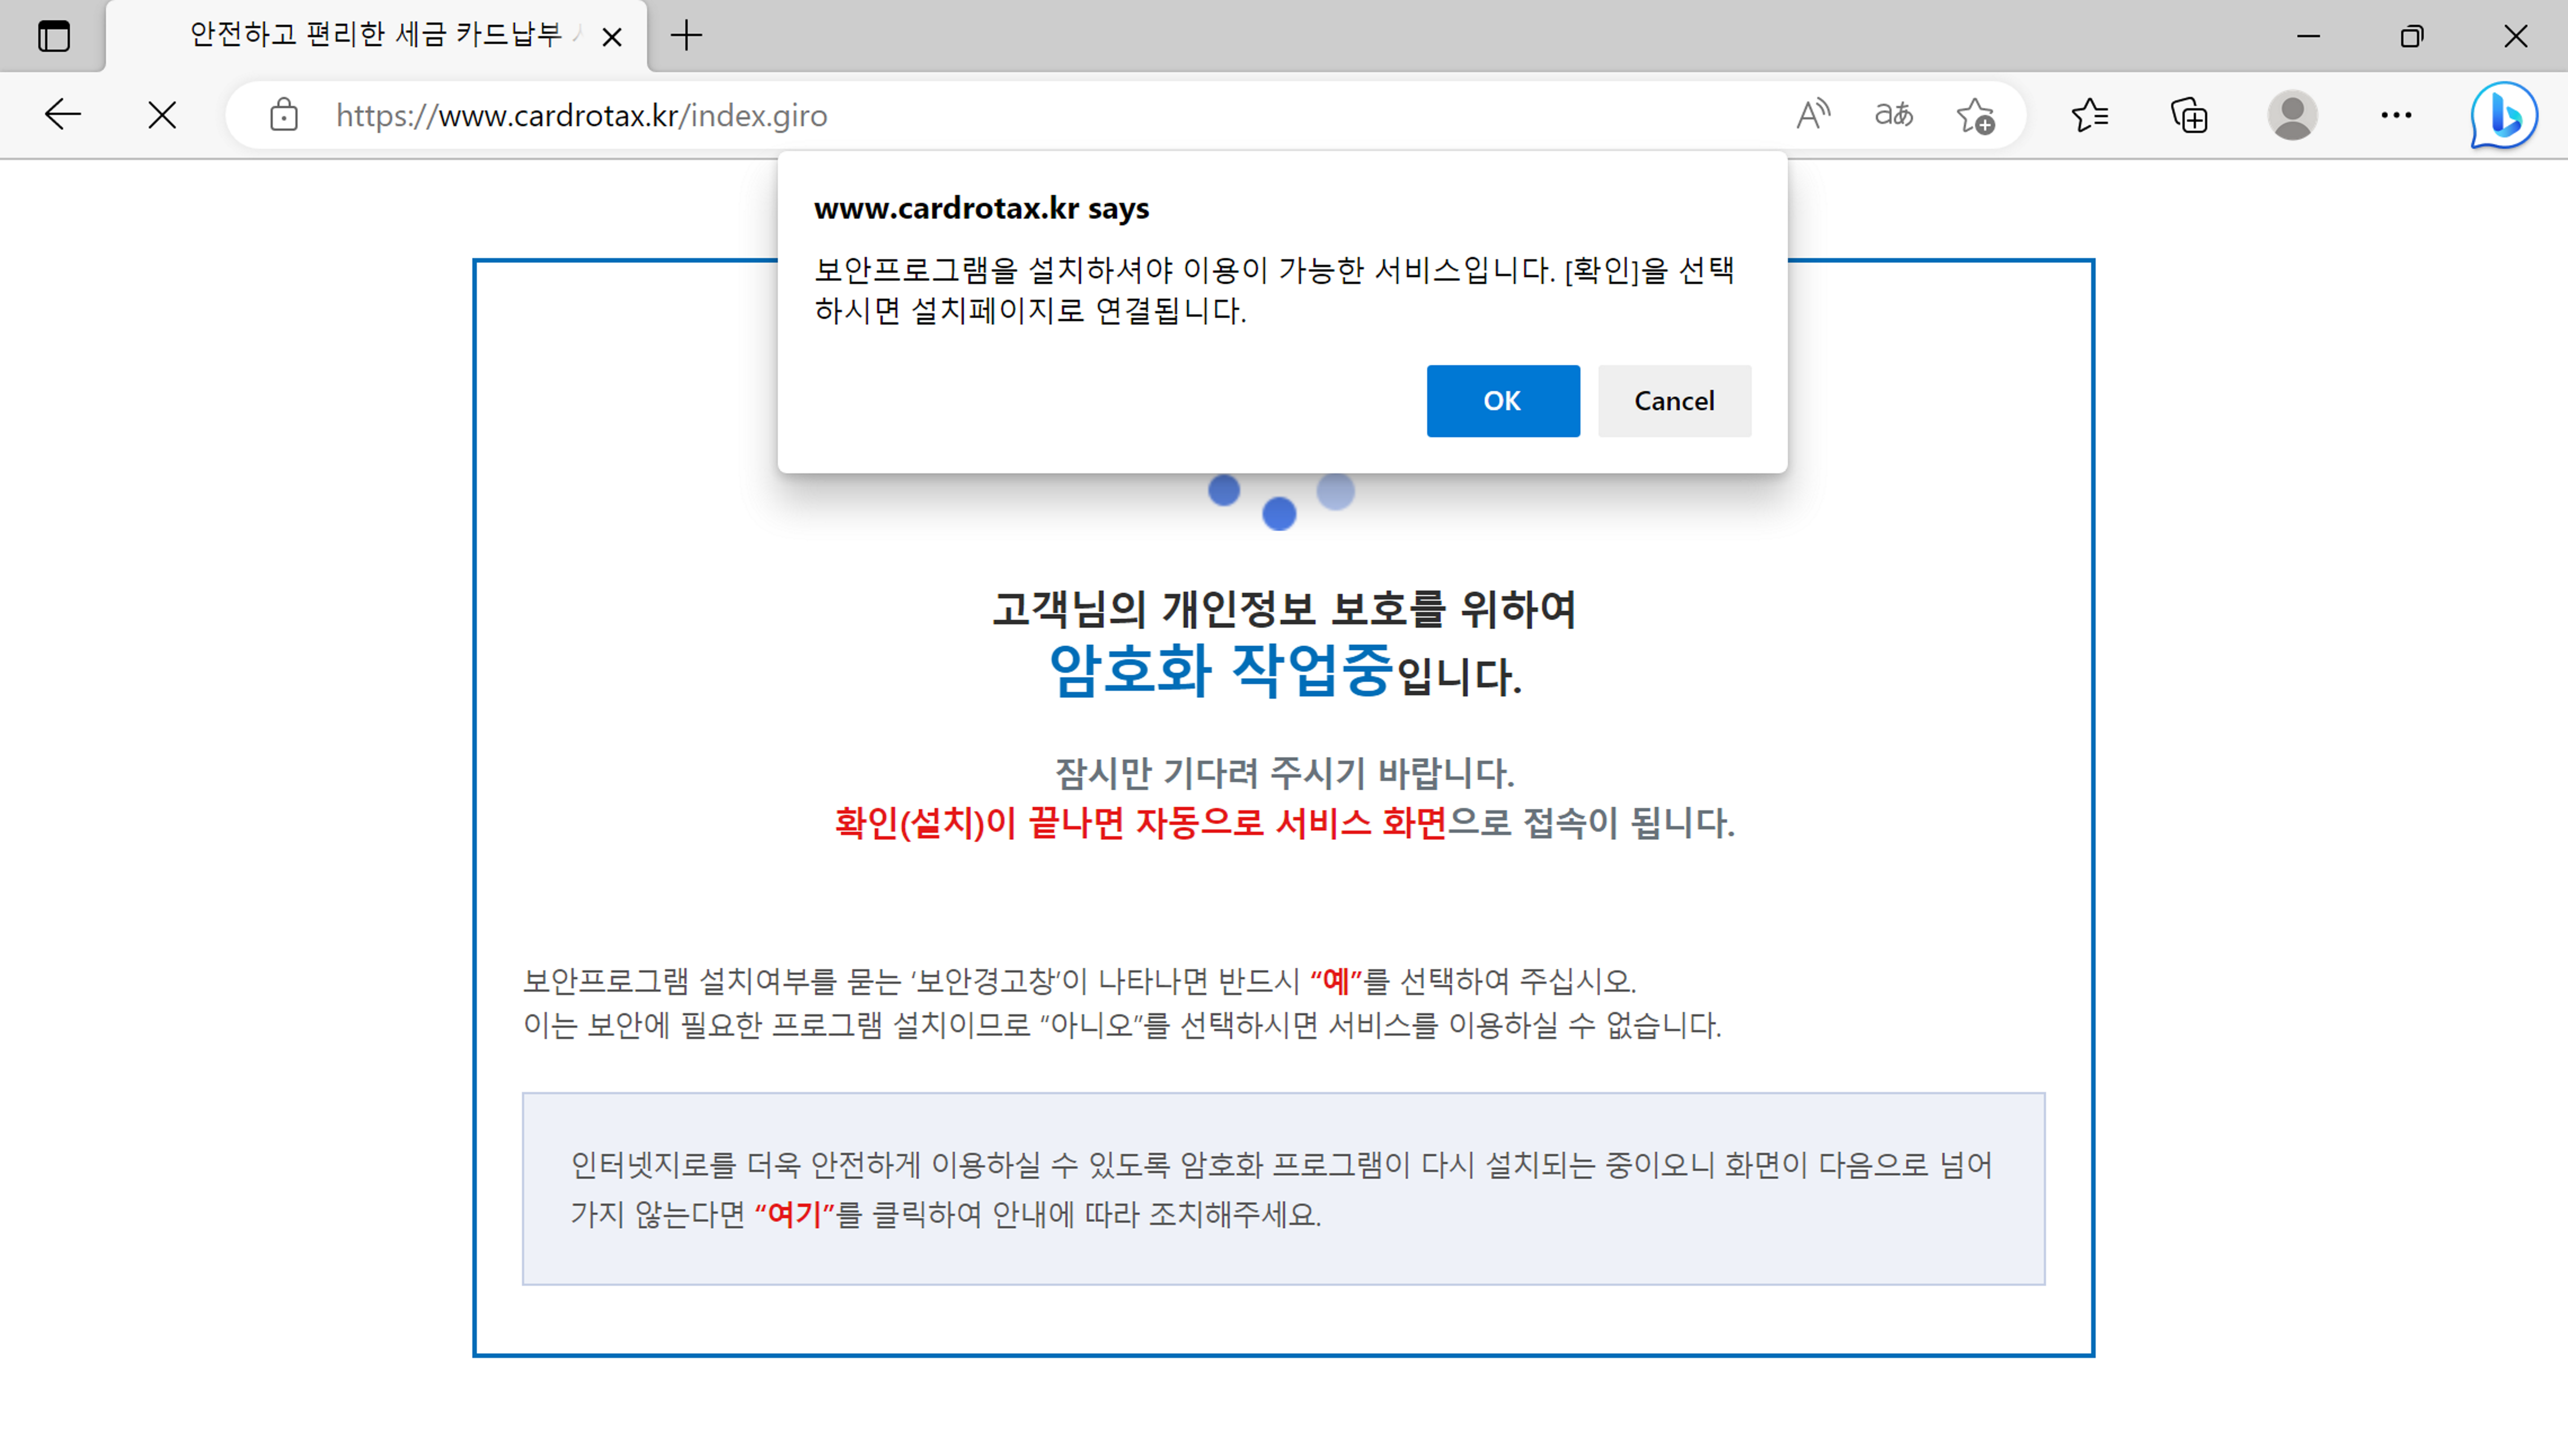Open the Collections panel
The height and width of the screenshot is (1456, 2568).
2189,115
